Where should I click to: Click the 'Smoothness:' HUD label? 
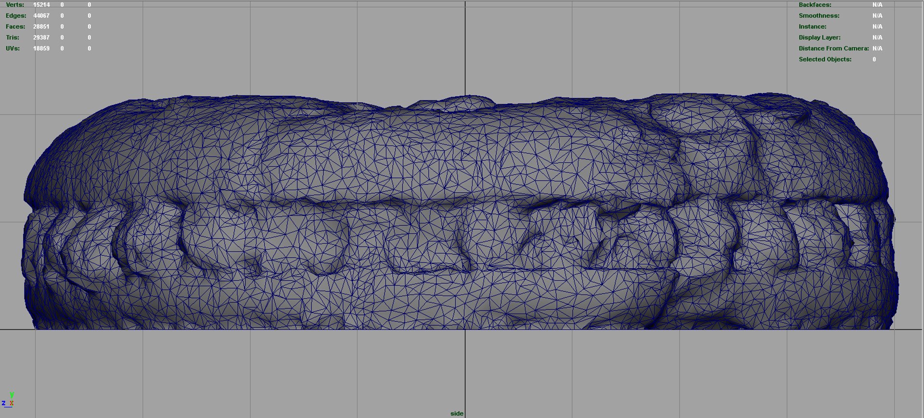tap(819, 16)
